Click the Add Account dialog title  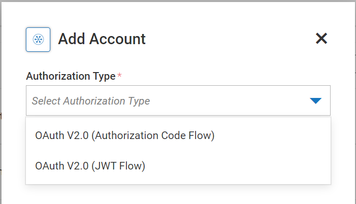pyautogui.click(x=102, y=39)
